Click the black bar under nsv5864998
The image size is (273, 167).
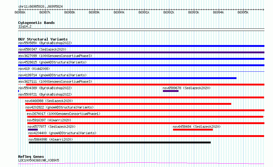tap(120, 142)
